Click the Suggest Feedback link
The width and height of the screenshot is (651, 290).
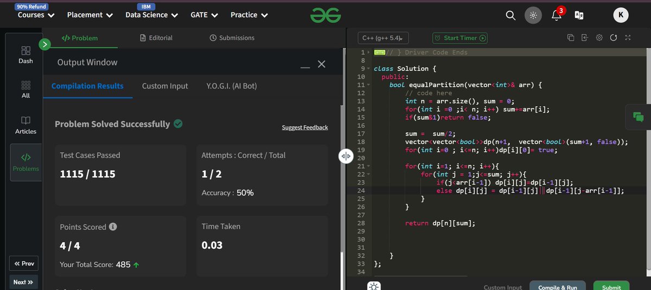(x=305, y=127)
